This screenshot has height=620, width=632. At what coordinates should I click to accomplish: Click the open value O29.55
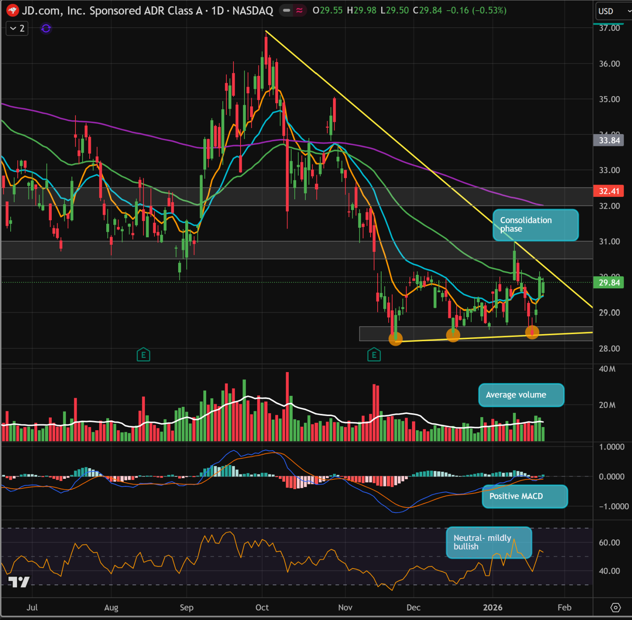327,11
